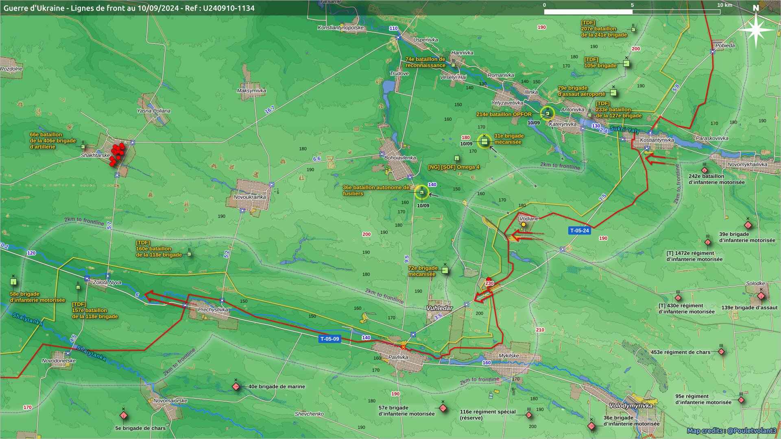The height and width of the screenshot is (439, 781).
Task: Click the 116e régiment spécial diamond marker
Action: (x=529, y=415)
